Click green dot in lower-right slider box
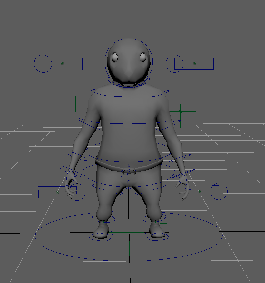The image size is (265, 283). click(200, 191)
